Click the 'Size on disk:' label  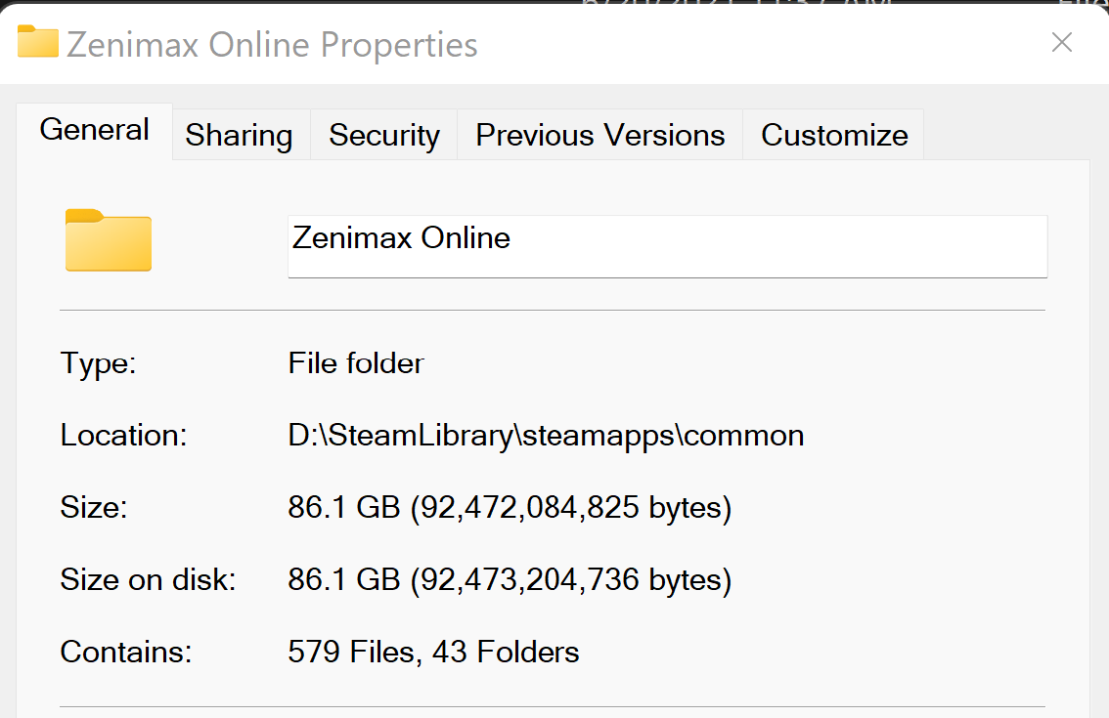[148, 579]
